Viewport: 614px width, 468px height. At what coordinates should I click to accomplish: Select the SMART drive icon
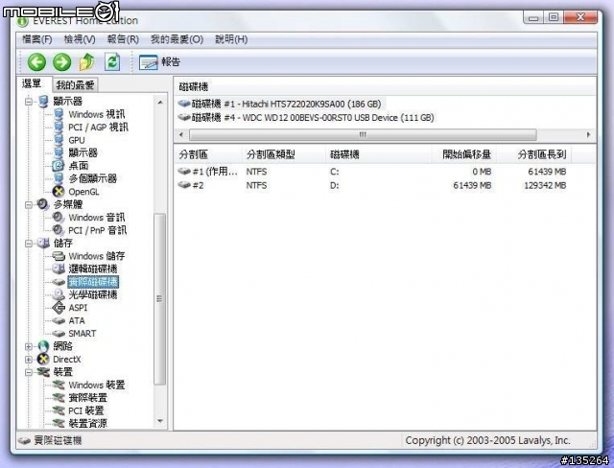coord(59,334)
